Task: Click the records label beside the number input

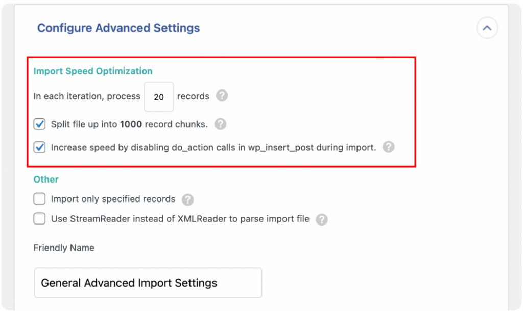Action: pos(193,96)
